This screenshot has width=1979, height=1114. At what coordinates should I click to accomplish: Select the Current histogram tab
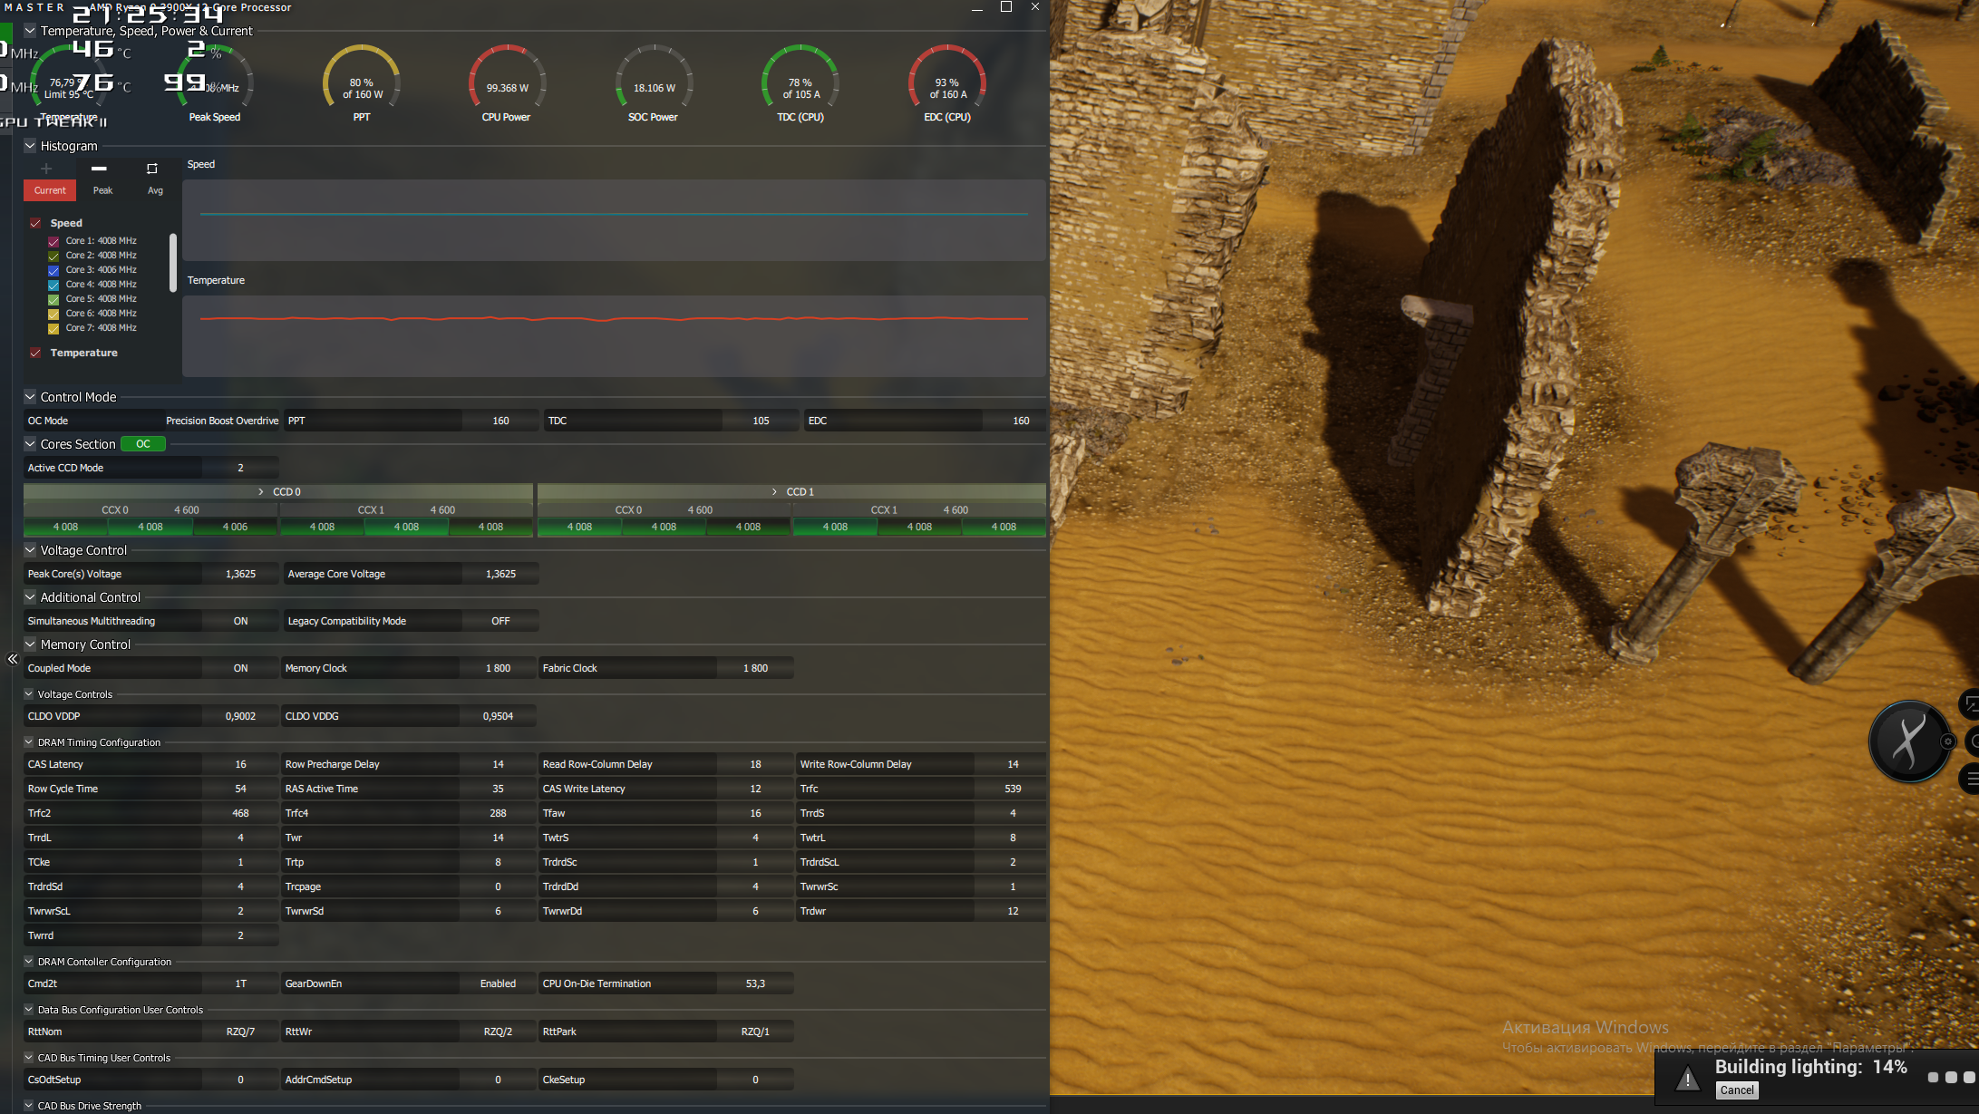pos(50,190)
